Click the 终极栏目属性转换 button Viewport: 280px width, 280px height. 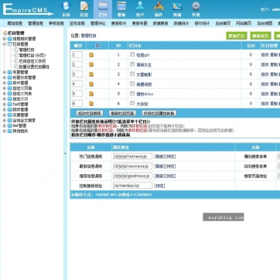tap(159, 113)
